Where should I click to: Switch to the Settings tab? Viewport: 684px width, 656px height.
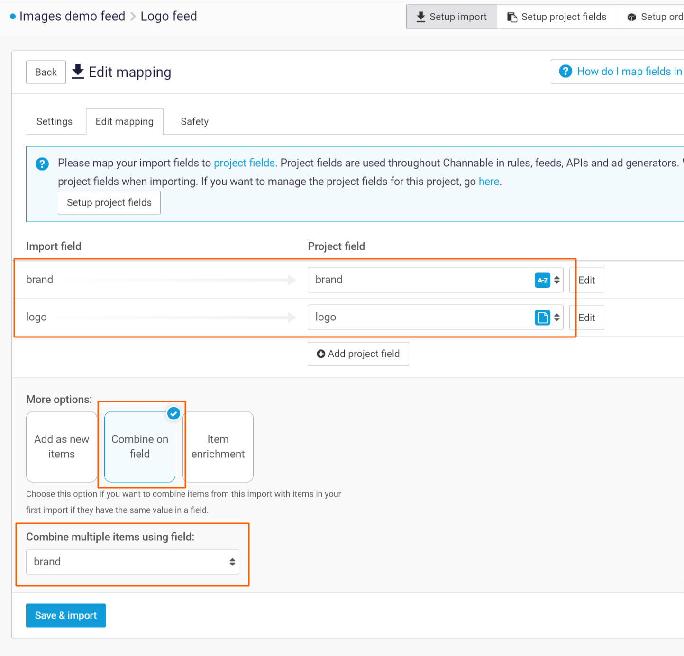point(55,121)
